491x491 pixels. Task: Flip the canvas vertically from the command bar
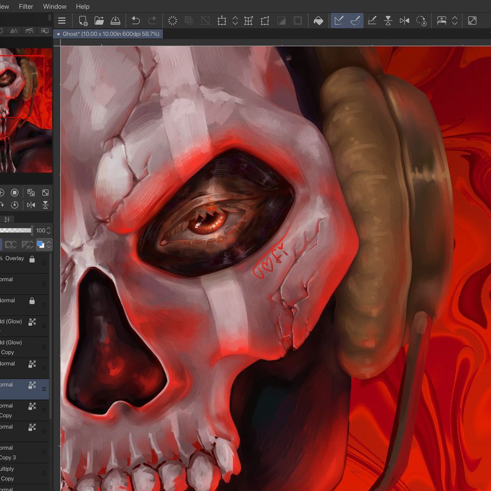(x=388, y=21)
